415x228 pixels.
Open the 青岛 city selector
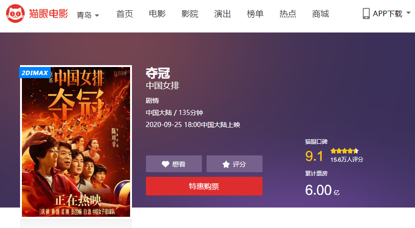pos(88,15)
